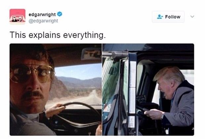Viewport: 205px width, 139px height.
Task: Click the aviator glasses in left photo
Action: pos(32,73)
